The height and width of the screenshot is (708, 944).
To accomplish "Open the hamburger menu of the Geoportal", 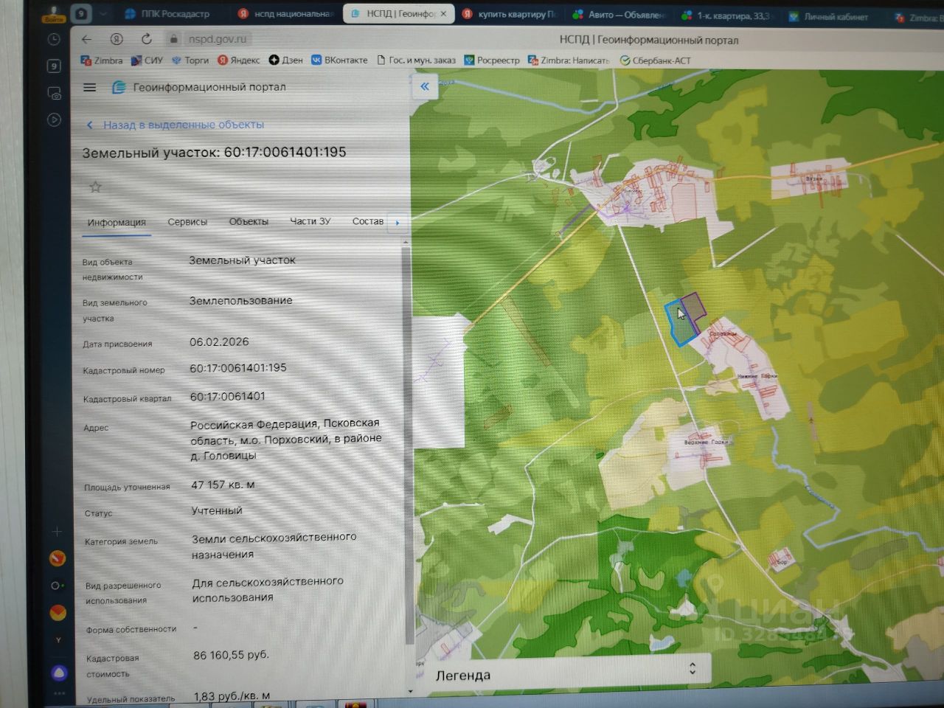I will click(x=90, y=87).
